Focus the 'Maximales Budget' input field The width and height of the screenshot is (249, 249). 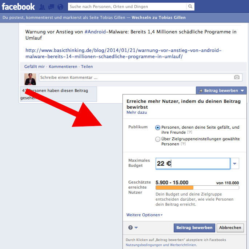tap(193, 164)
